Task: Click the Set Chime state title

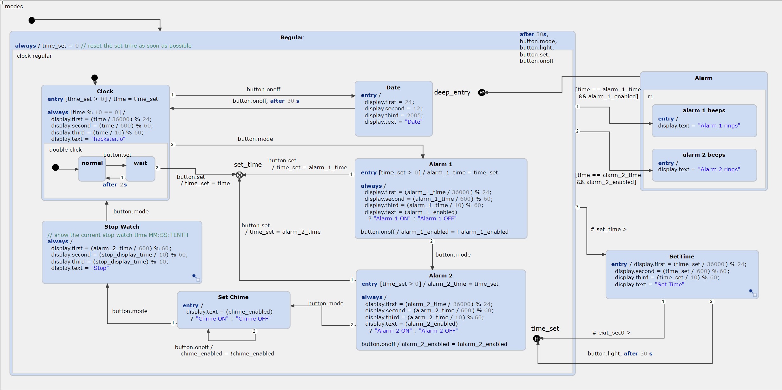Action: pyautogui.click(x=233, y=297)
